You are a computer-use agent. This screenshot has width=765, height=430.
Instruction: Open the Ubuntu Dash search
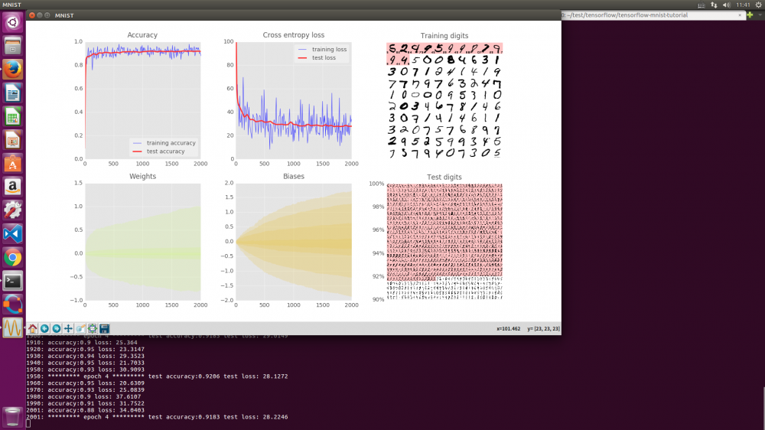coord(12,22)
